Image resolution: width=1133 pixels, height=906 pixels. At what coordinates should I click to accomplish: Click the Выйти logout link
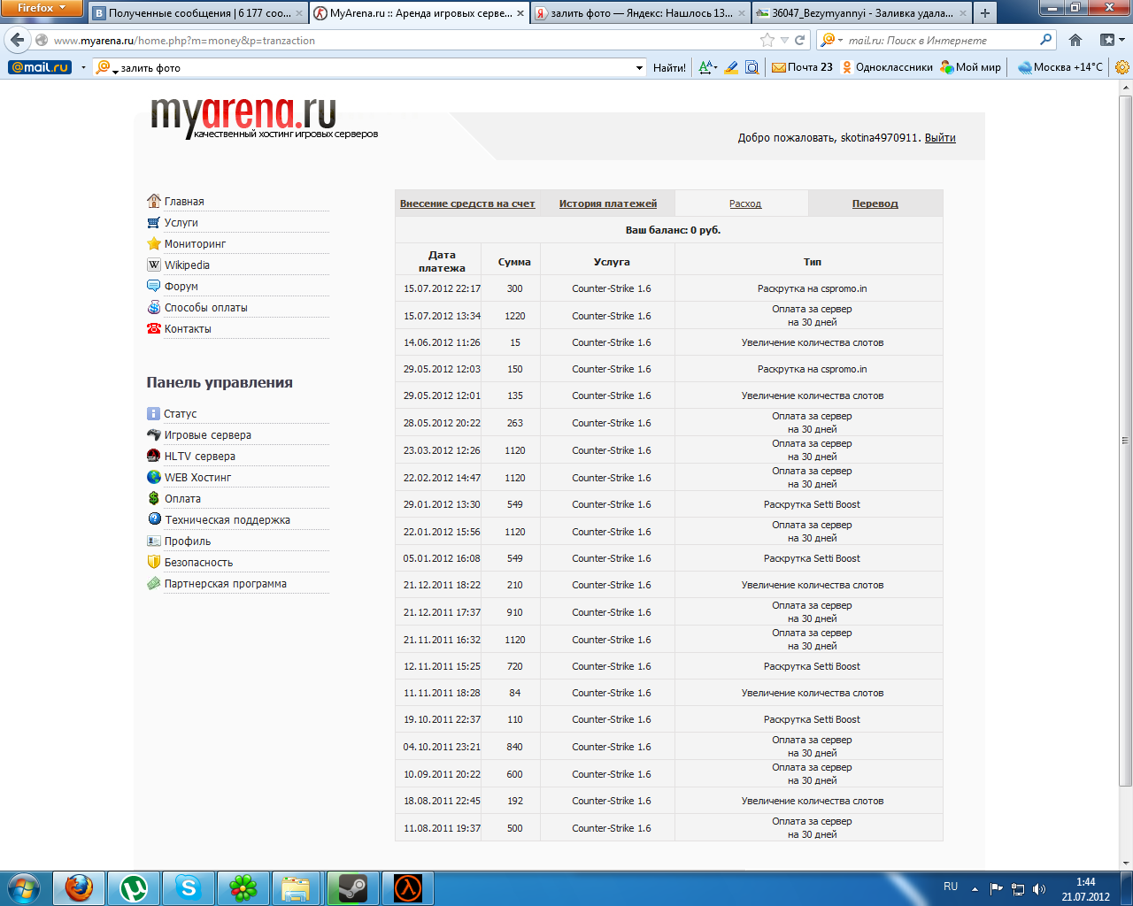coord(940,138)
